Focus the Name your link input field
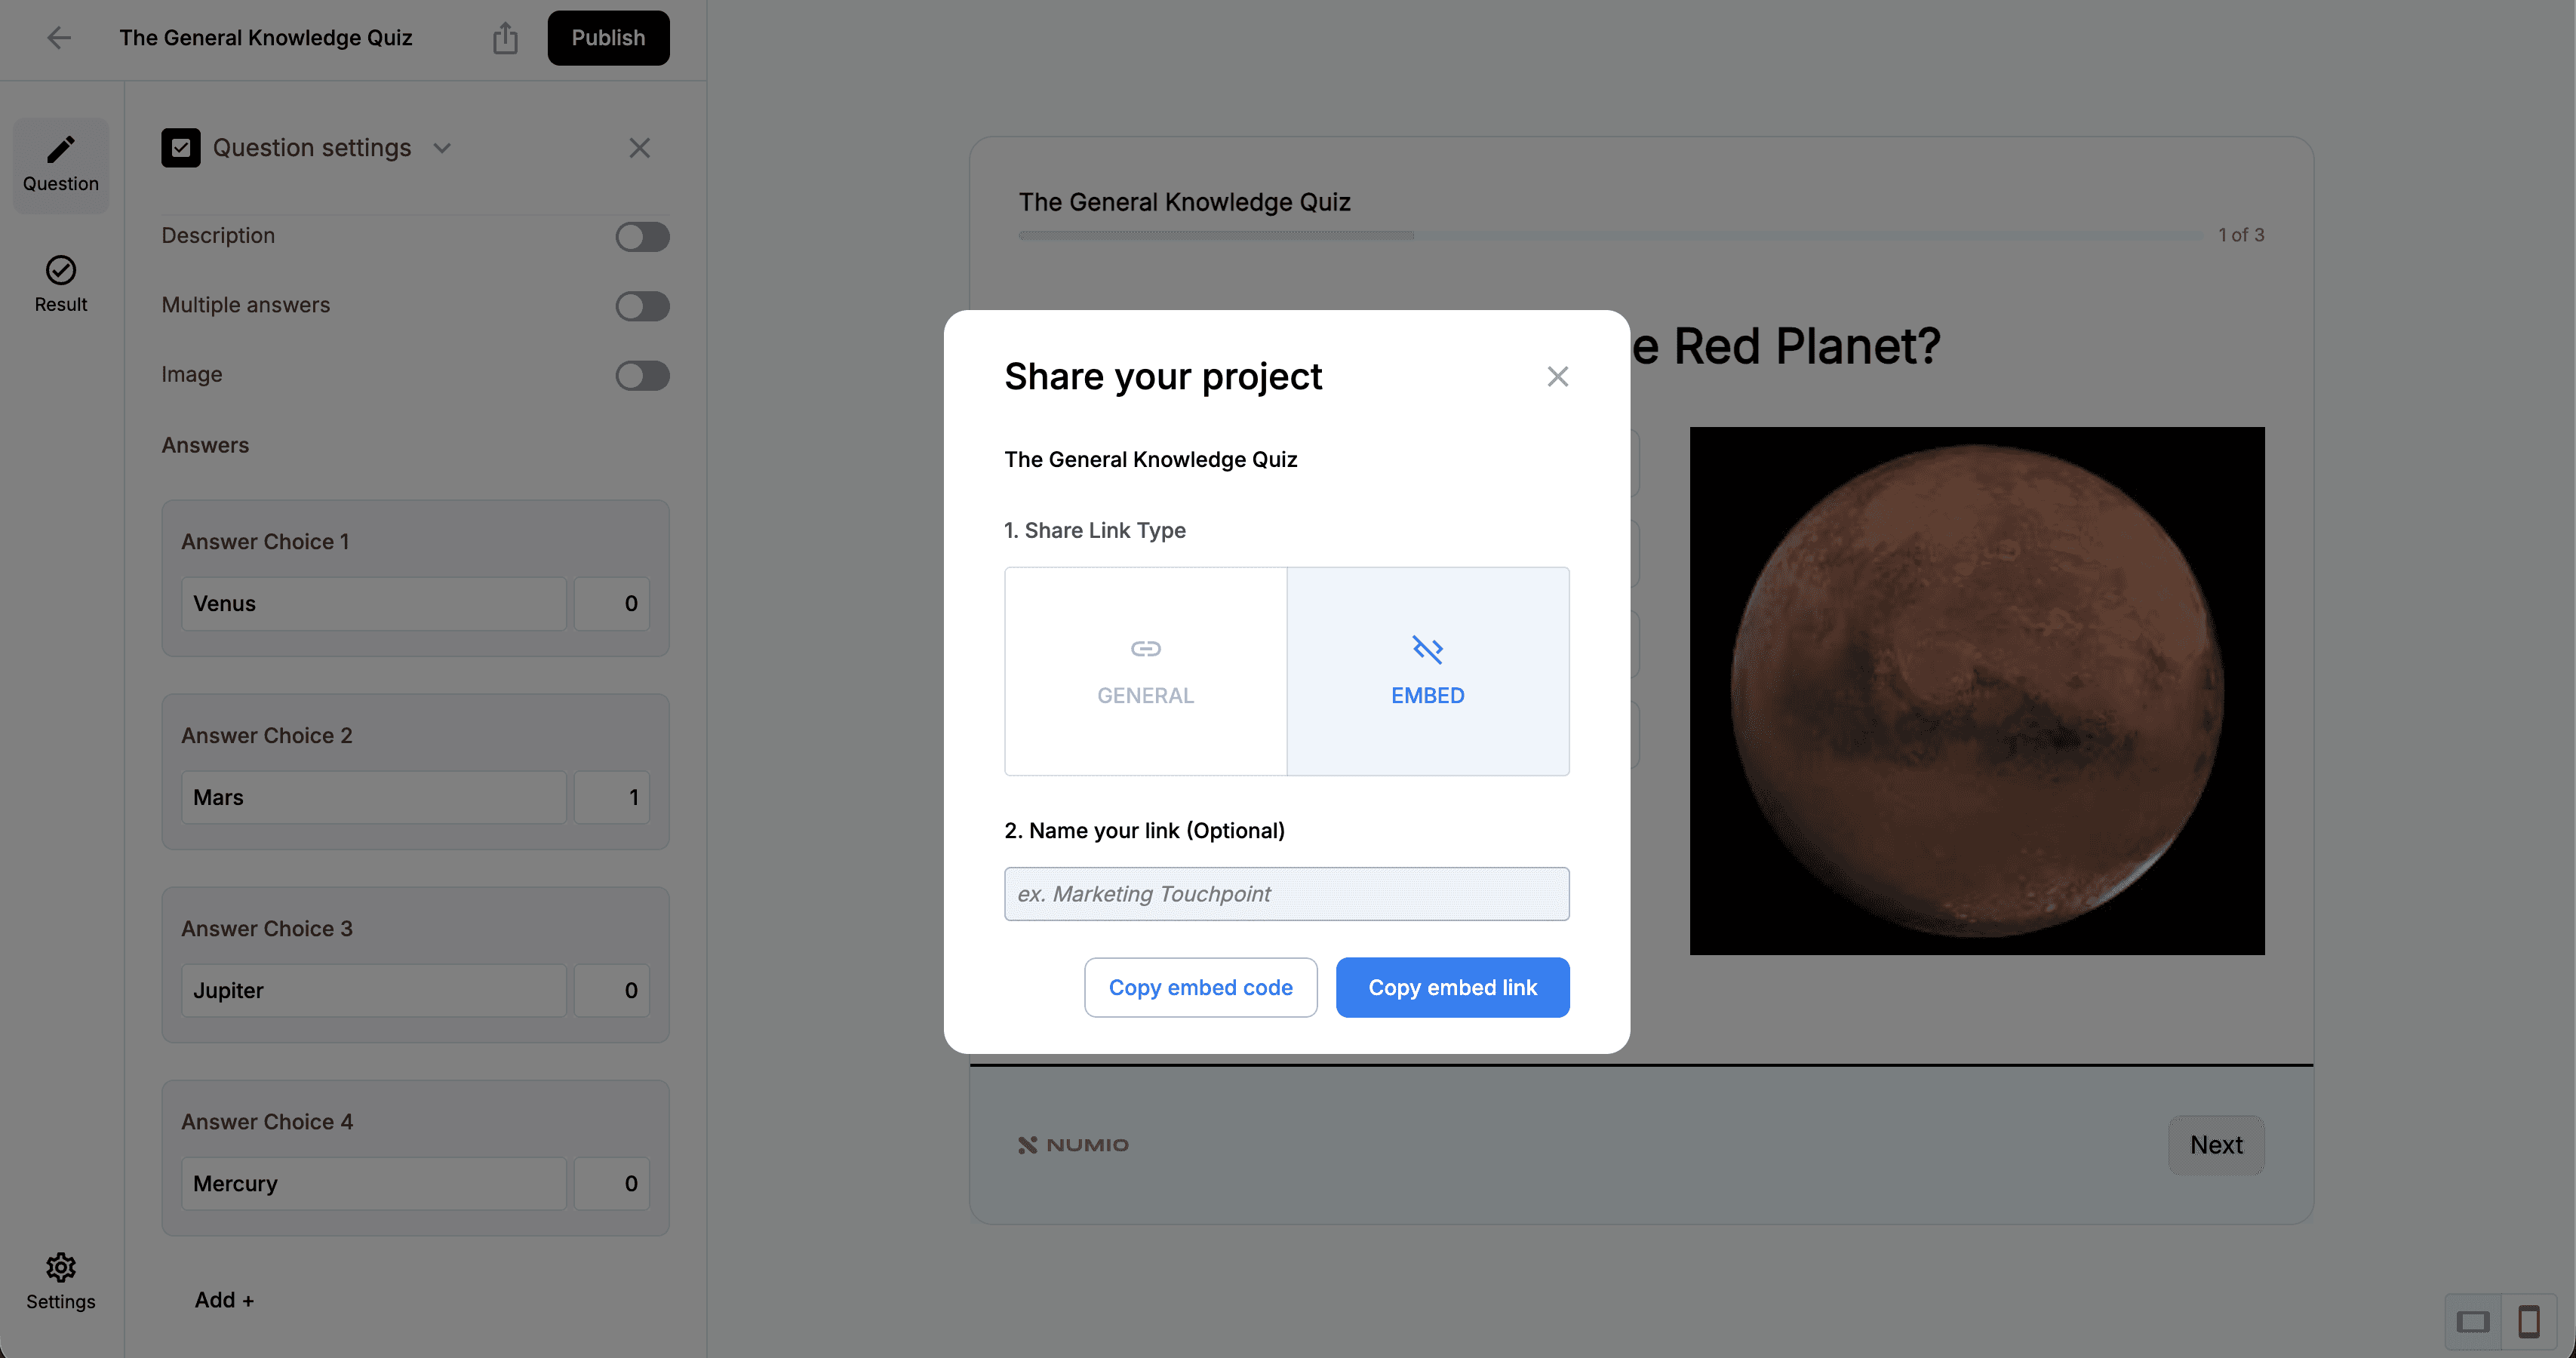The width and height of the screenshot is (2576, 1358). (x=1286, y=894)
